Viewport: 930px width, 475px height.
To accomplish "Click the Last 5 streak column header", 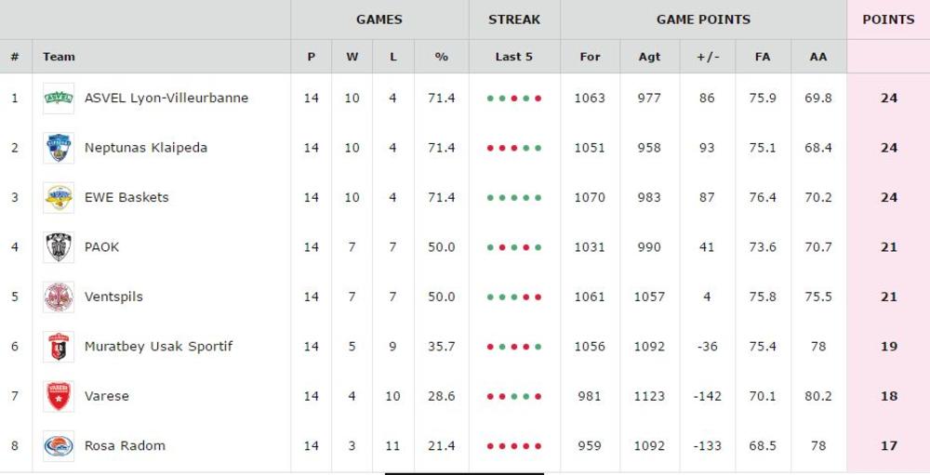I will tap(514, 57).
